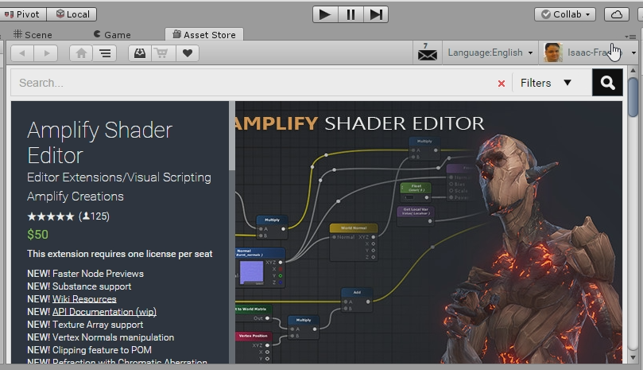Open Unity Services via cloud icon
The height and width of the screenshot is (370, 643).
pos(617,14)
